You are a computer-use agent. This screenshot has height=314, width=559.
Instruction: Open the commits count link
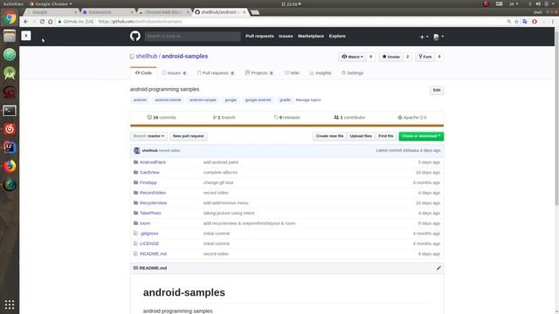point(162,118)
